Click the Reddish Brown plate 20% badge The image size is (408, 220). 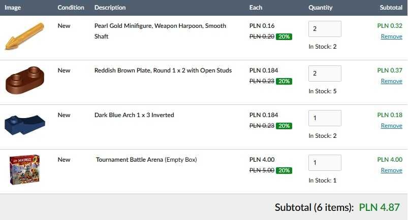coord(284,81)
